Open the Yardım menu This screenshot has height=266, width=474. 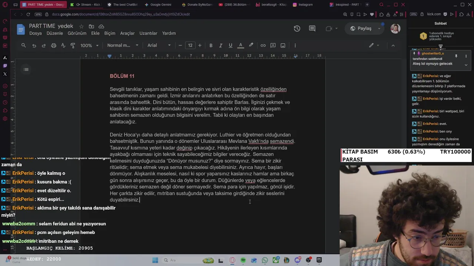169,33
